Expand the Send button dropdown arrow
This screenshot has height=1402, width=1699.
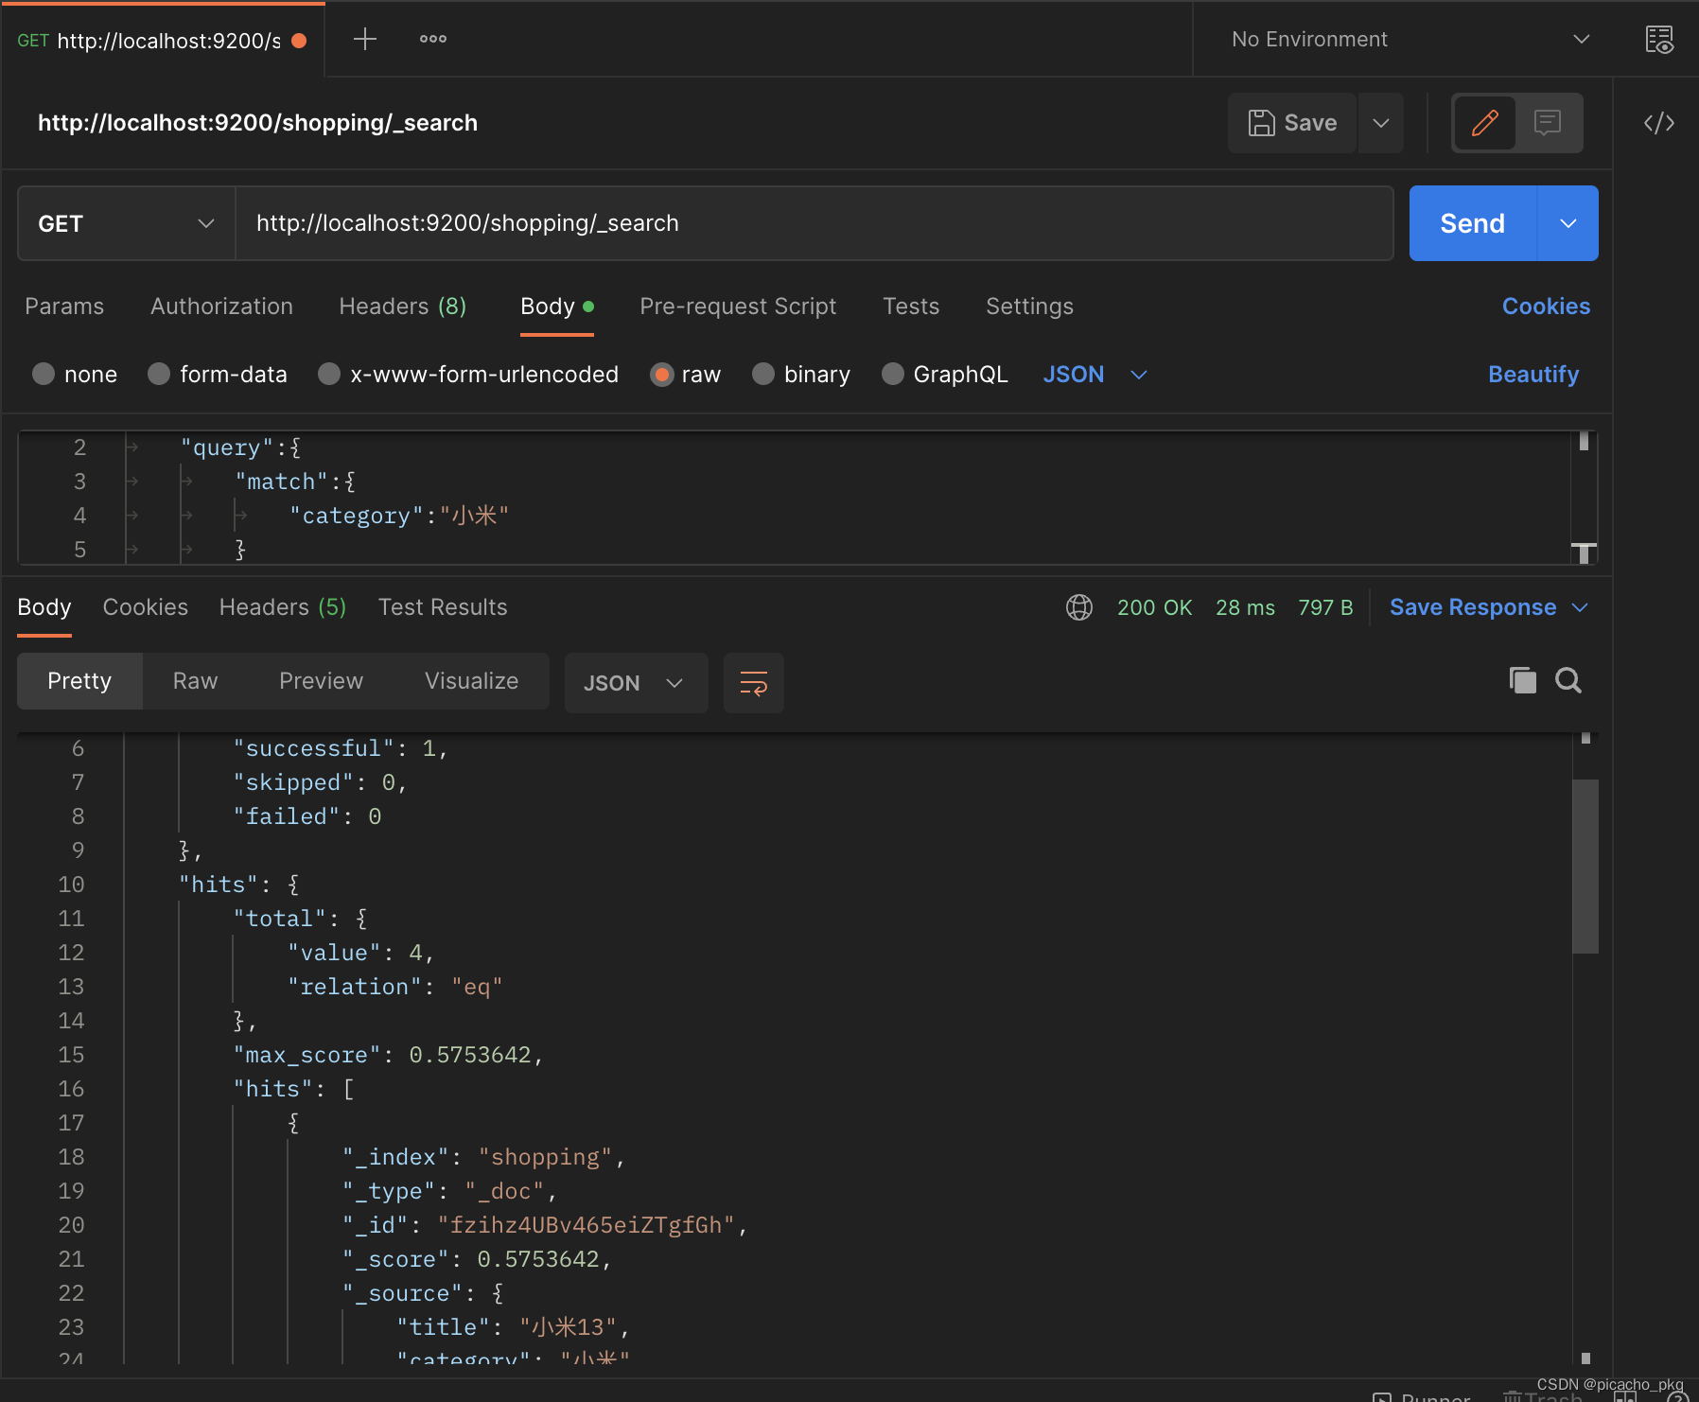(x=1568, y=223)
